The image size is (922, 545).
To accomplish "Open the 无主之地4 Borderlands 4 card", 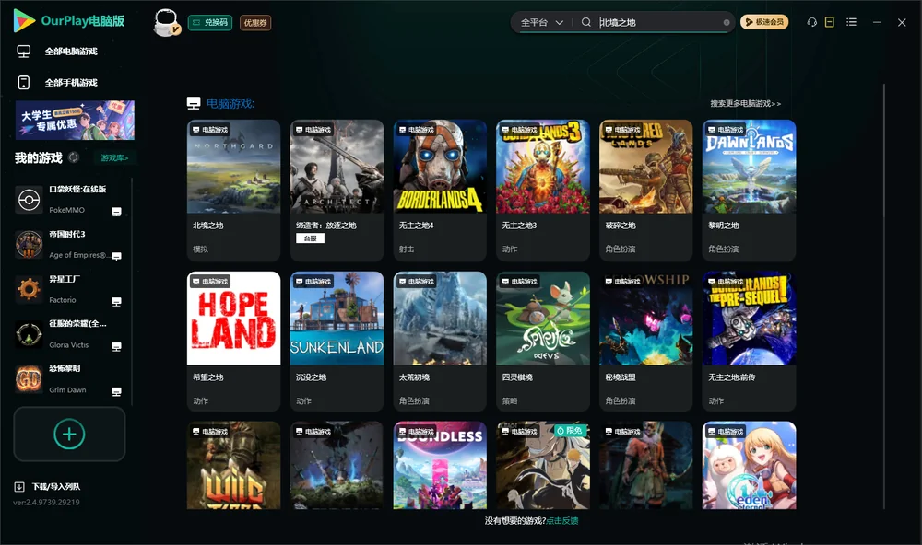I will [440, 190].
